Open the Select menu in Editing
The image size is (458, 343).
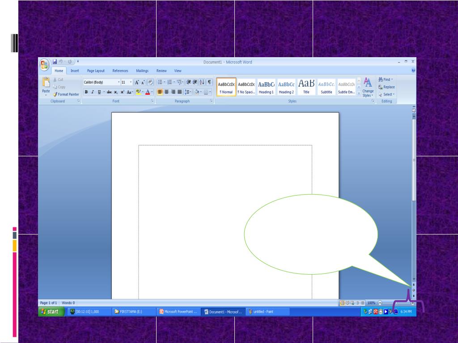(x=386, y=94)
